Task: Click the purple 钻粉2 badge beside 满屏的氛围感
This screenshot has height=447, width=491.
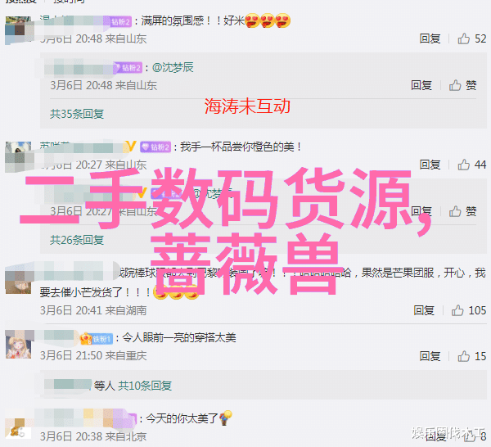Action: click(121, 21)
